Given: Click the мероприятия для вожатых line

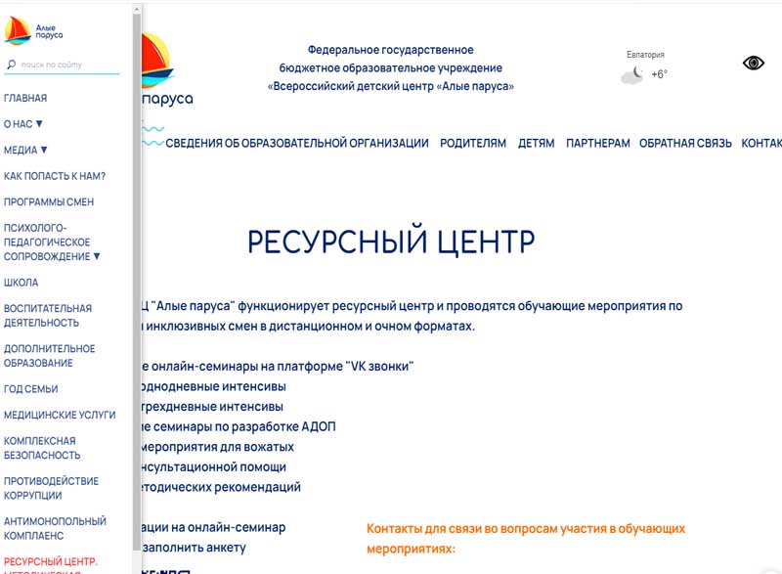Looking at the screenshot, I should click(x=217, y=447).
